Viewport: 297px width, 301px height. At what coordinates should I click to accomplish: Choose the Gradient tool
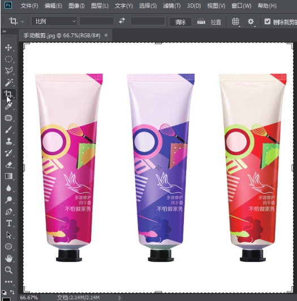tap(8, 176)
